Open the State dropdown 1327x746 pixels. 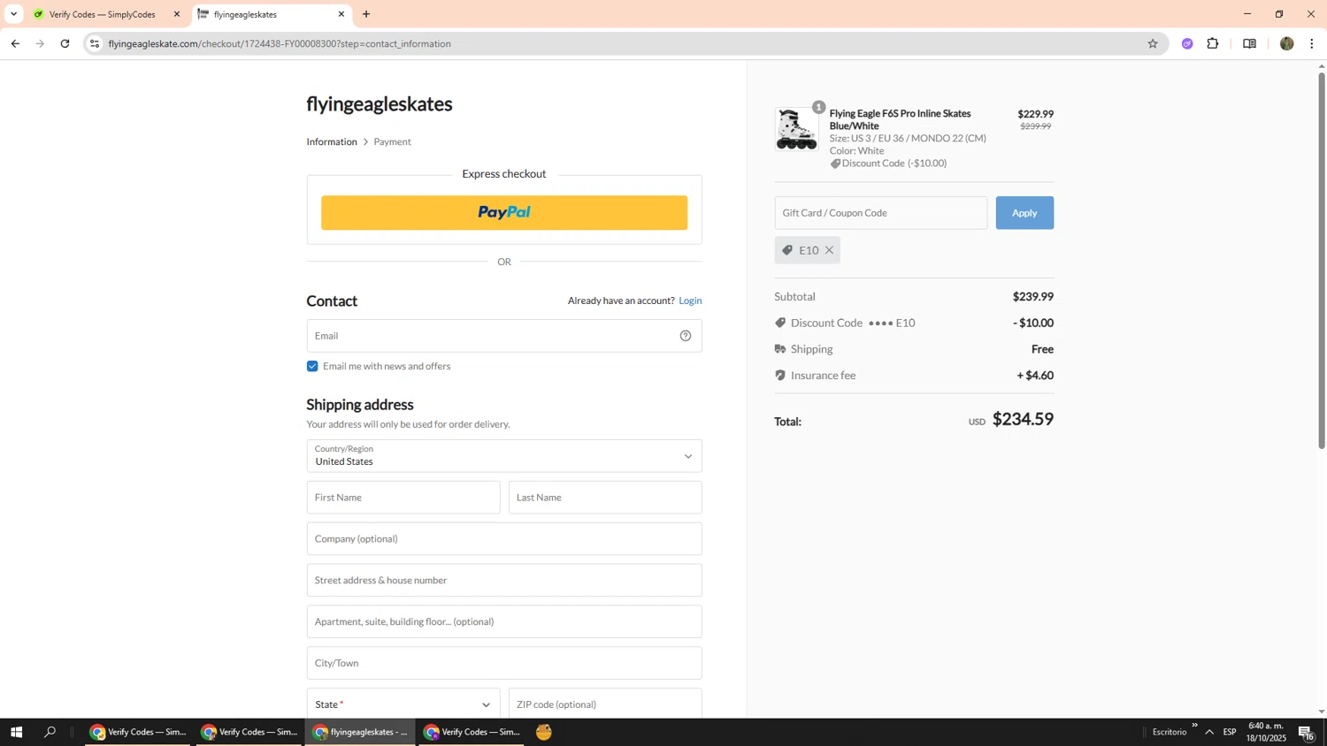coord(403,704)
